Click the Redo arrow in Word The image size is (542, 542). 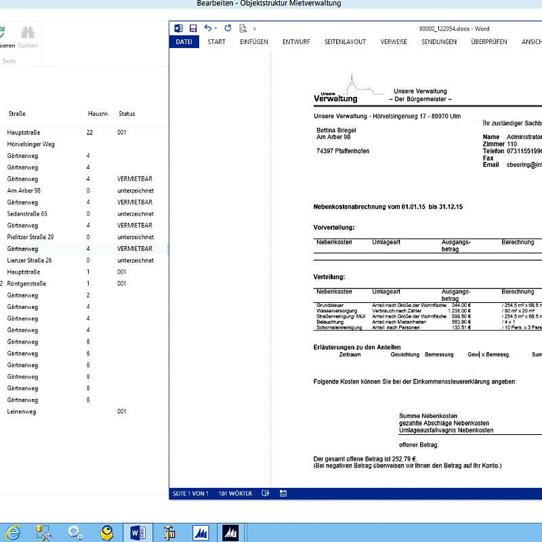[228, 28]
